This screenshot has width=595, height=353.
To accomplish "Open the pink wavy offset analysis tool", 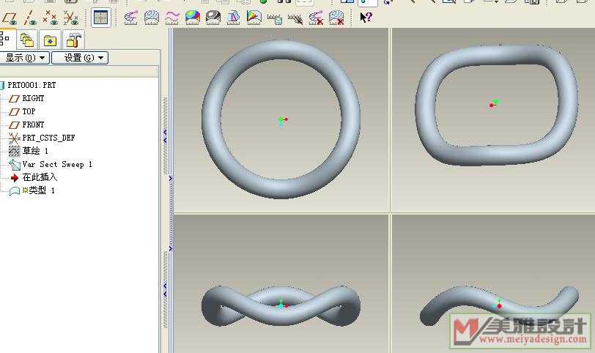I will 172,18.
